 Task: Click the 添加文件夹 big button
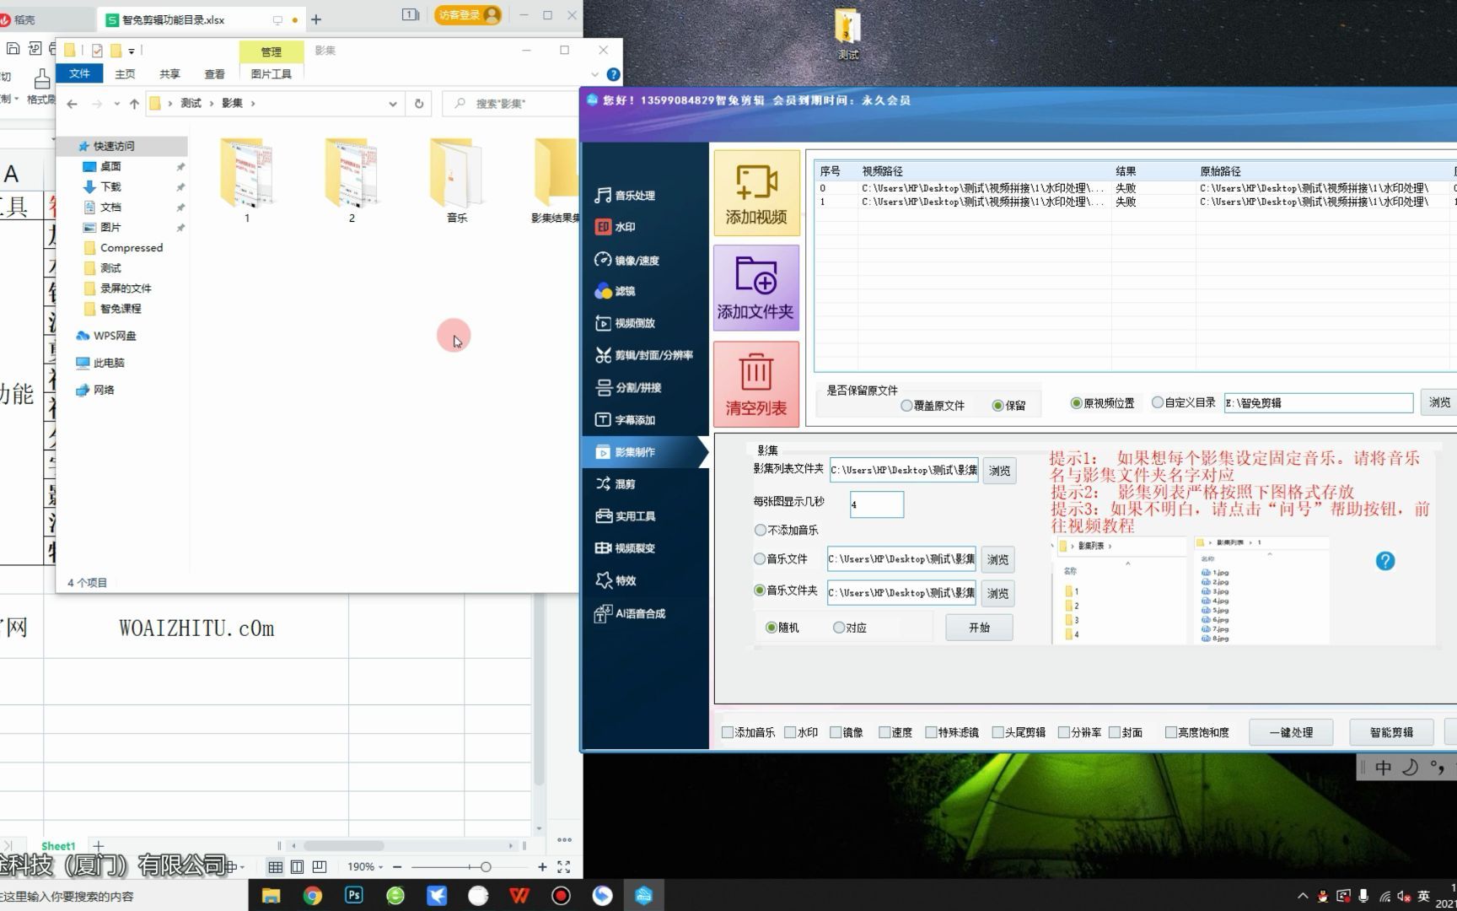pos(756,288)
